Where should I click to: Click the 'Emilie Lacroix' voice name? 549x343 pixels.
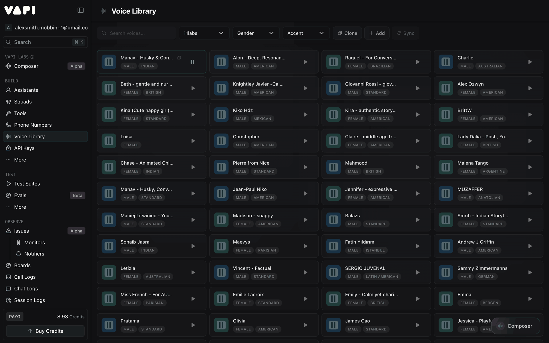(248, 294)
